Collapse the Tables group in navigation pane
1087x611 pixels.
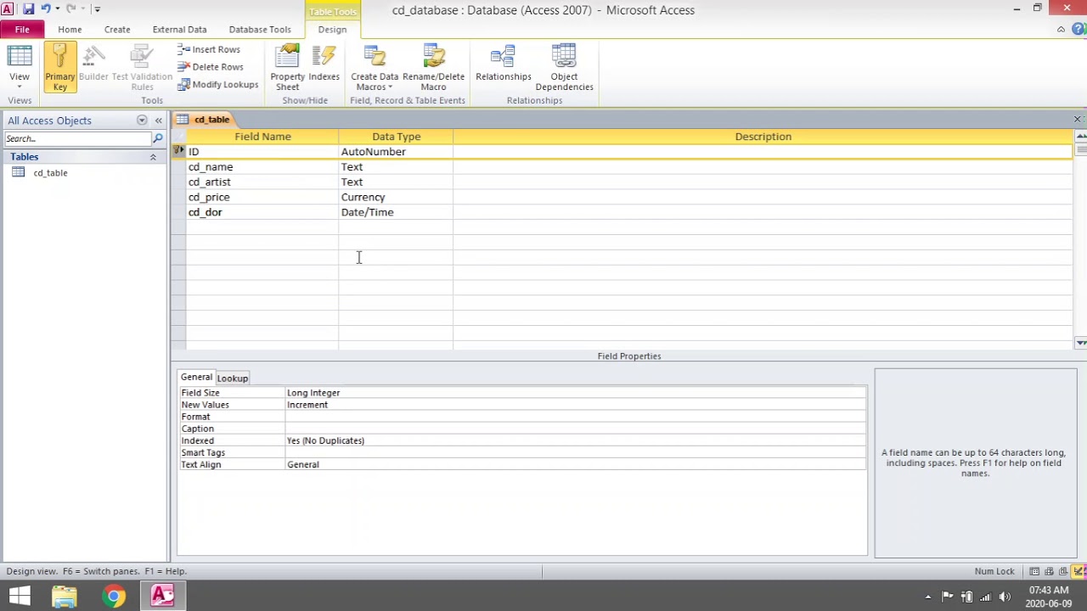pos(153,157)
